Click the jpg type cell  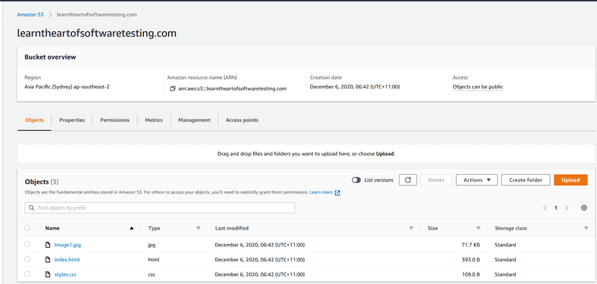coord(152,245)
